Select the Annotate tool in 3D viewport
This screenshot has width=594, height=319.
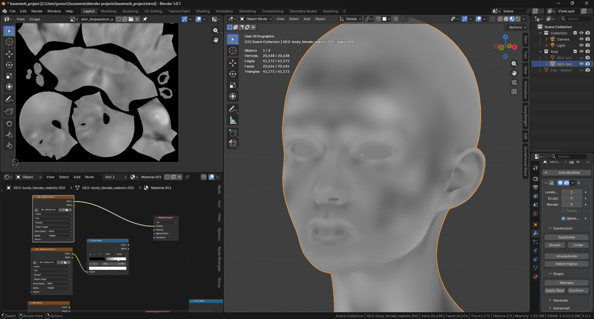233,109
